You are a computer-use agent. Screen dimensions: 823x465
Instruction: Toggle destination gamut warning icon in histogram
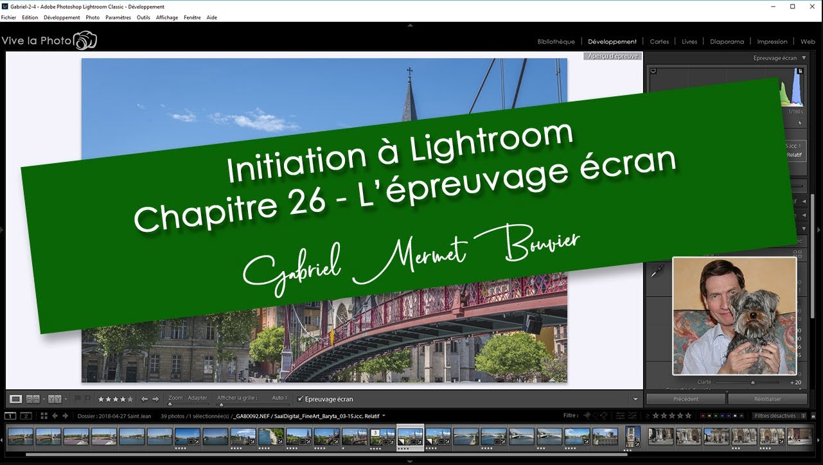(800, 71)
